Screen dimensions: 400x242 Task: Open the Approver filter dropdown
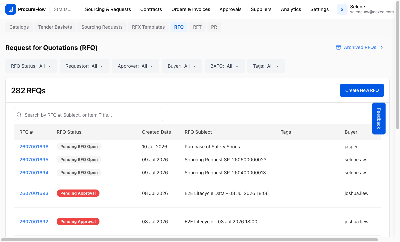tap(136, 66)
